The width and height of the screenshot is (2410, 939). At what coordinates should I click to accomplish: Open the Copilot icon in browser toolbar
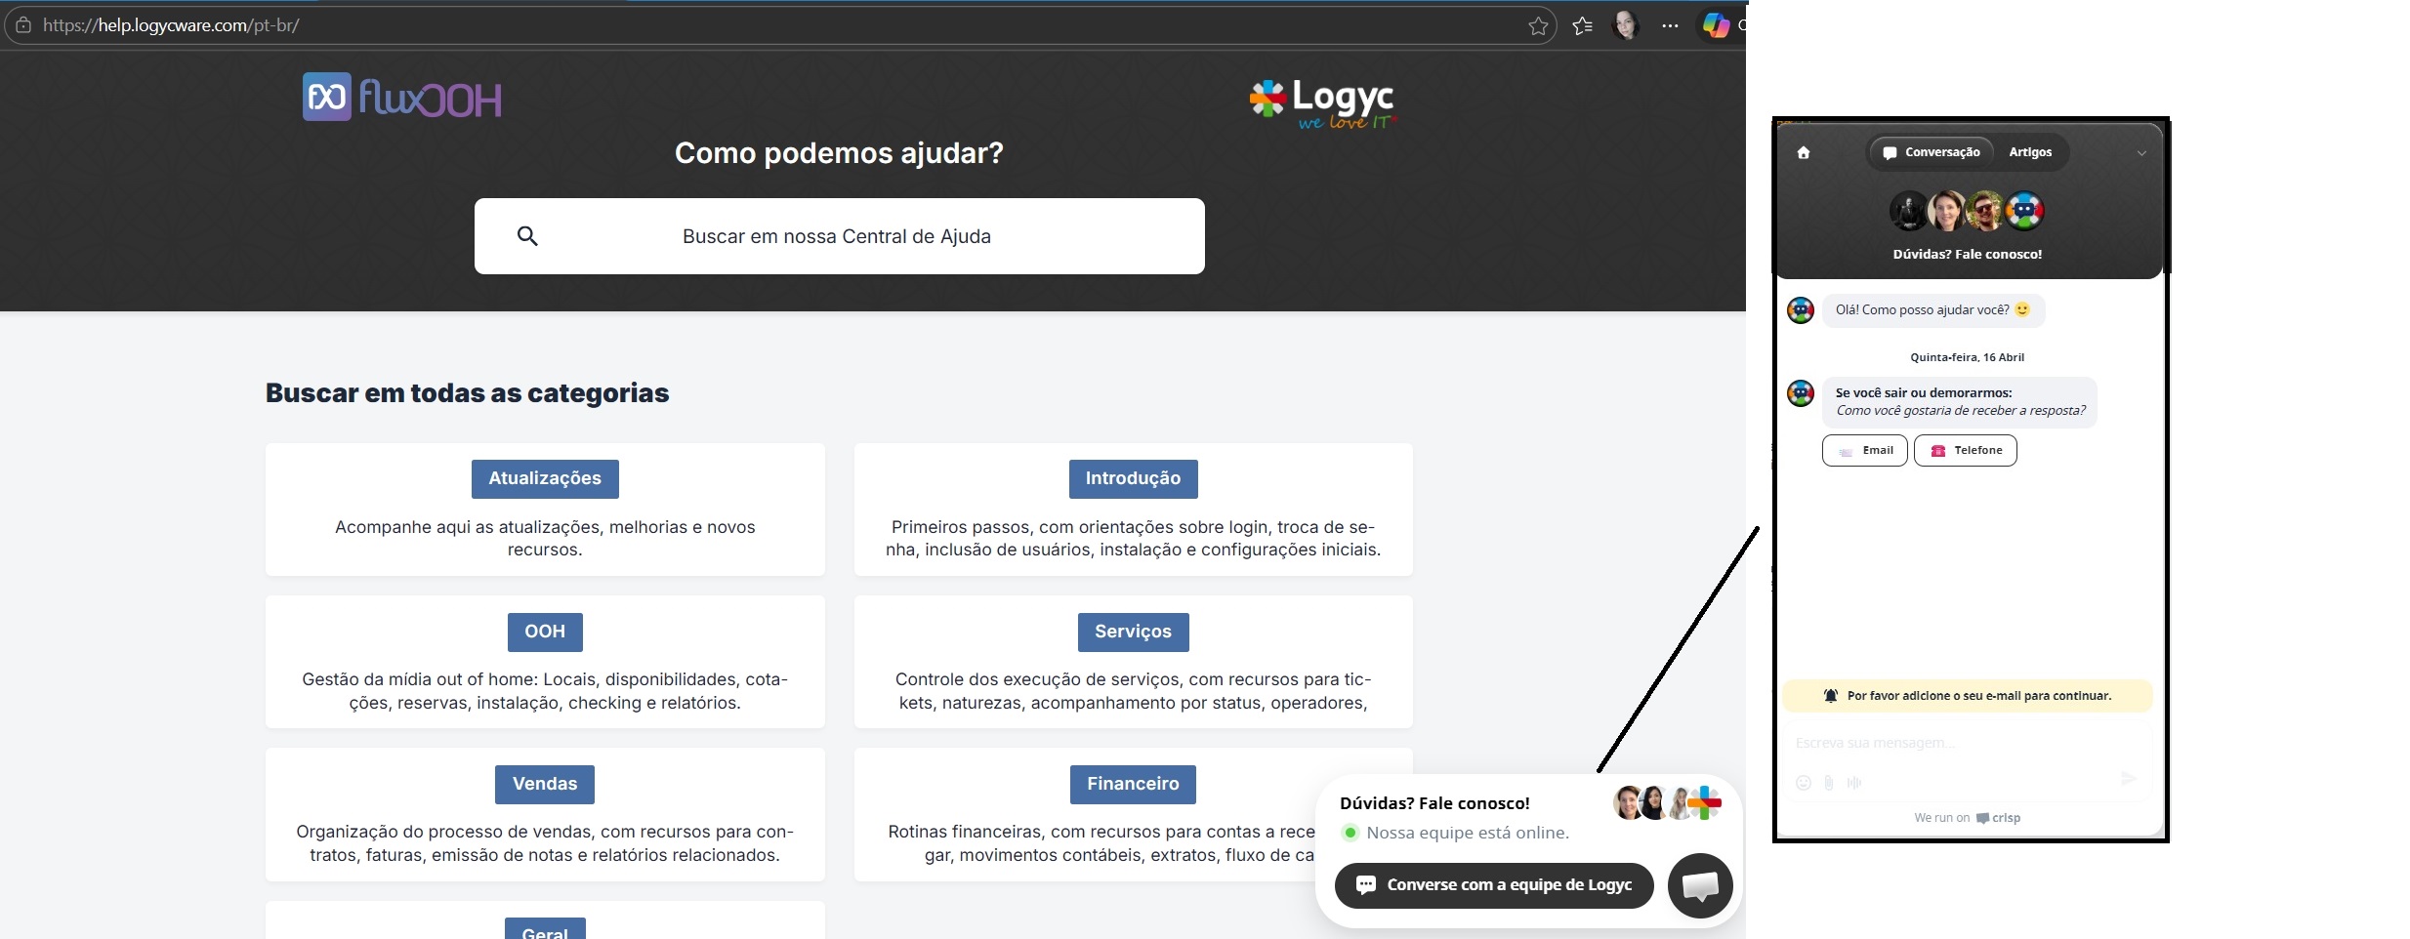tap(1716, 26)
